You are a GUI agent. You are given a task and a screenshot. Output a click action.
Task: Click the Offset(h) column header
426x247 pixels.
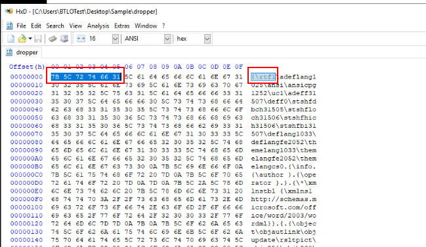point(27,67)
